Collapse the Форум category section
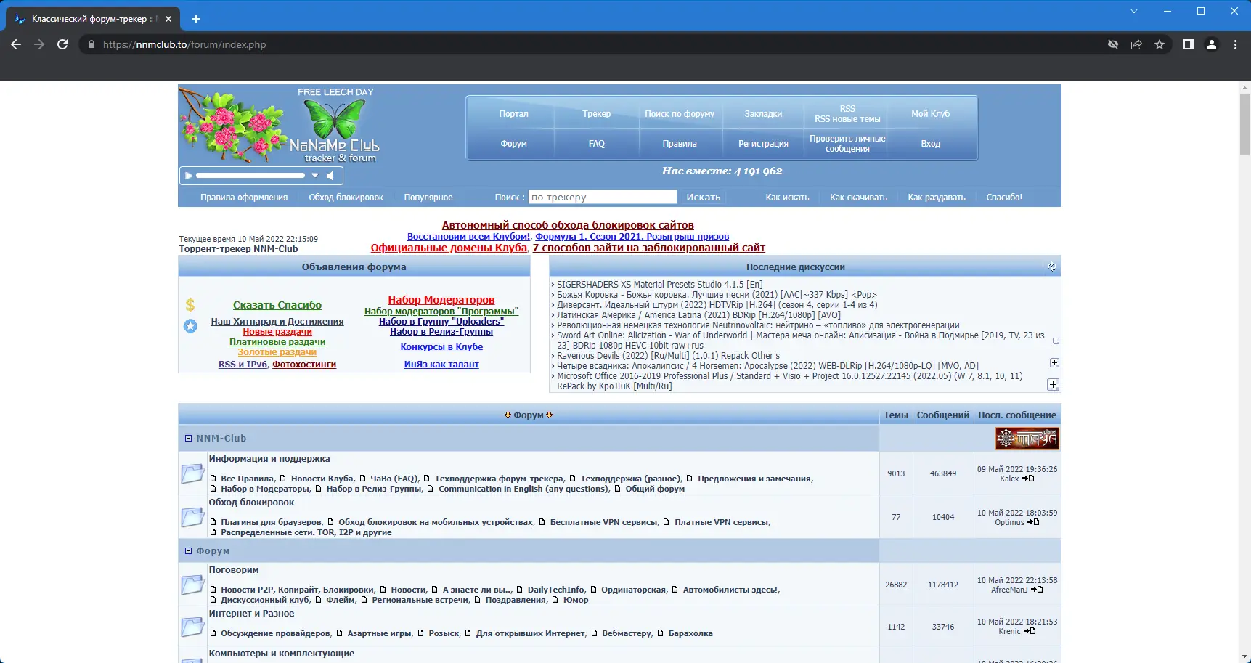Screen dimensions: 1251x663 [x=188, y=551]
